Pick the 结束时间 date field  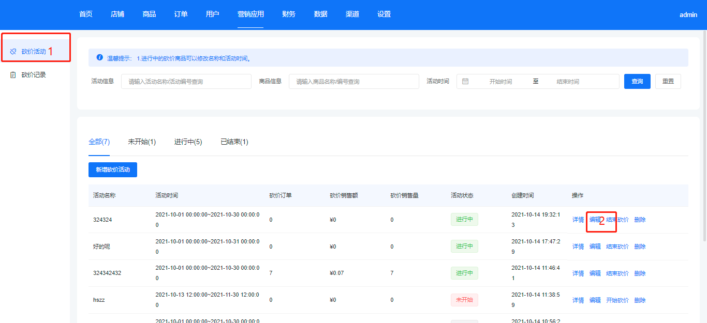pos(568,82)
